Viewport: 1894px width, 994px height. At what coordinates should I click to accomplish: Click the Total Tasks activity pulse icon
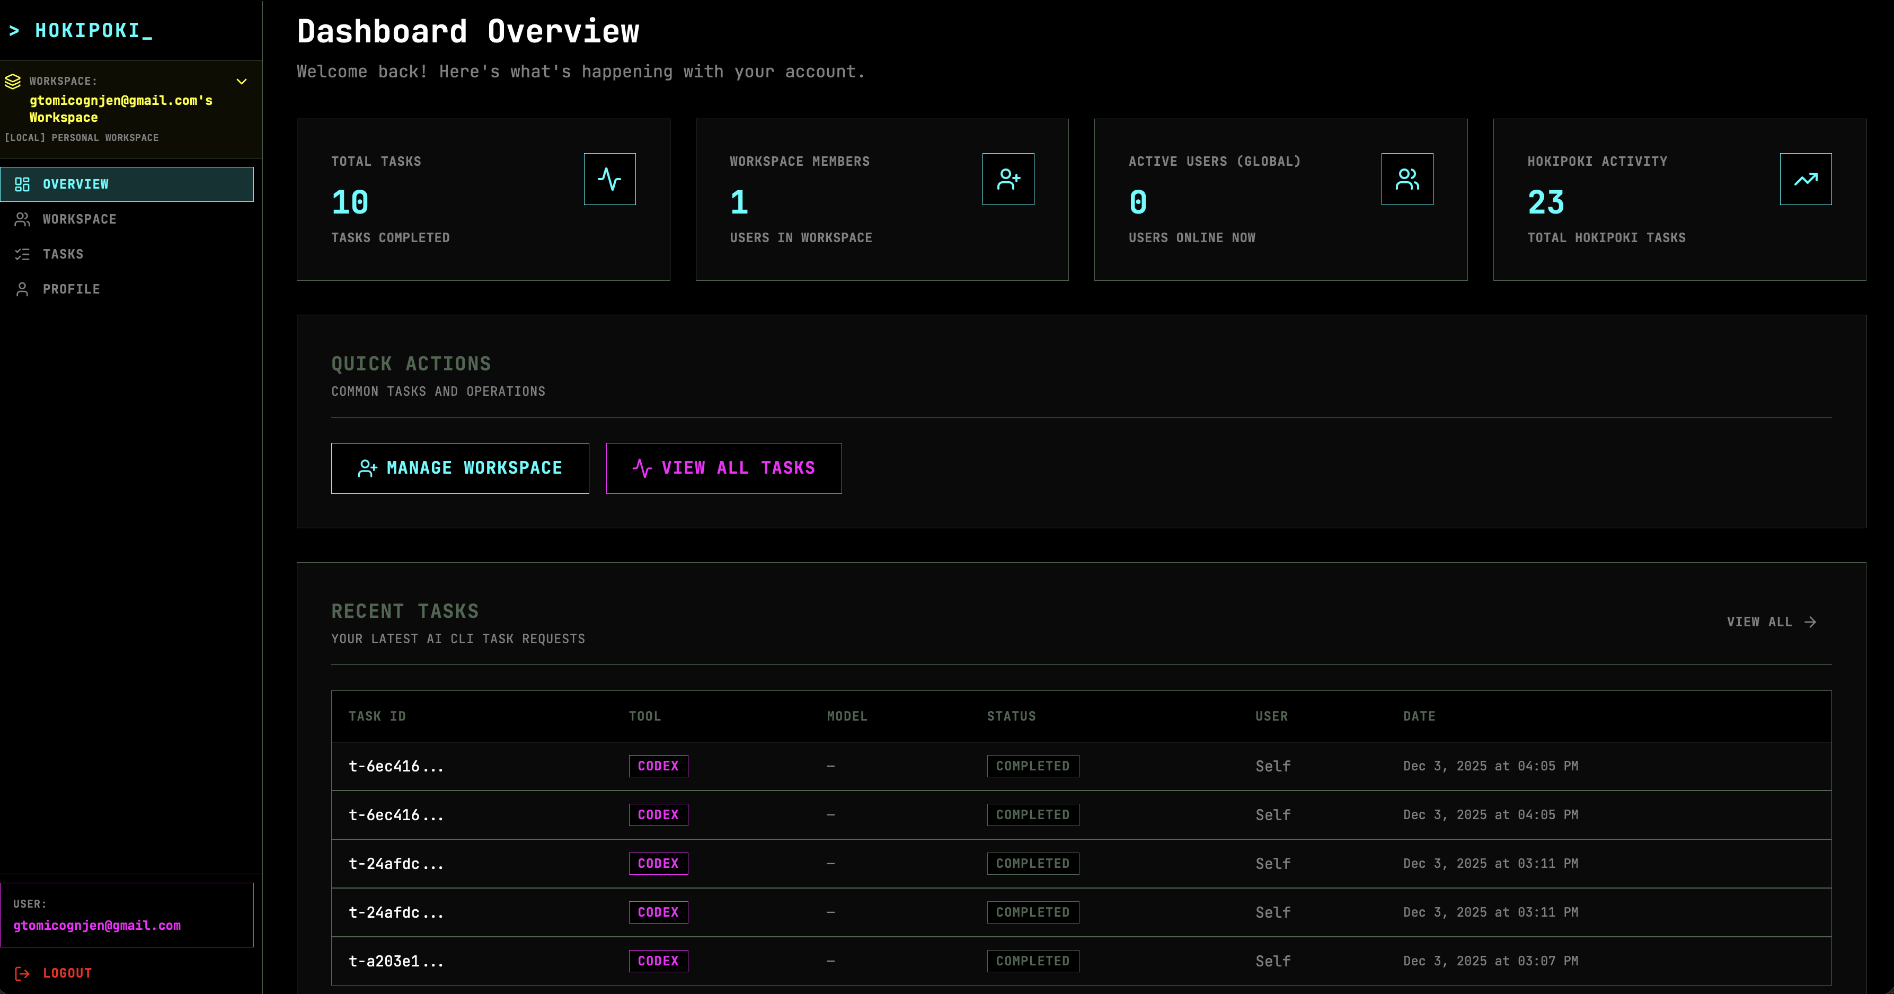tap(609, 179)
